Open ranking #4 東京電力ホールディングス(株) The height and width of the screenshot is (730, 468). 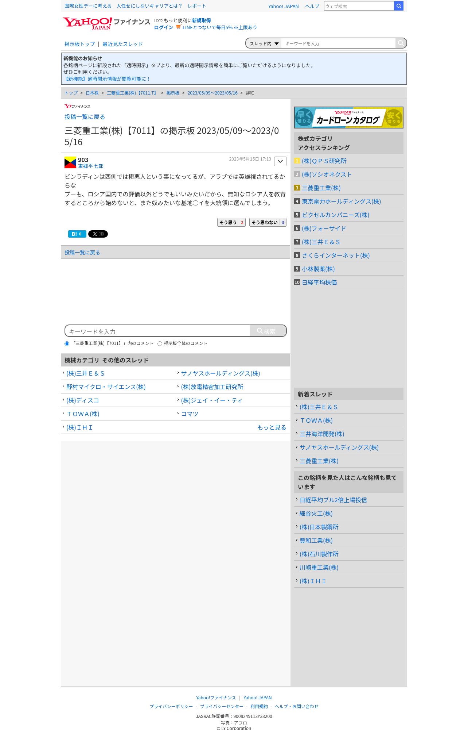pos(341,201)
